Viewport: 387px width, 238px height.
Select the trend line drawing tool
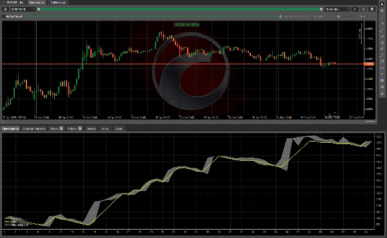pyautogui.click(x=382, y=30)
